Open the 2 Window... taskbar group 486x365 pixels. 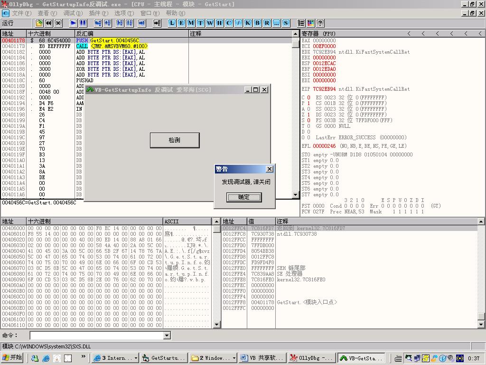point(214,358)
